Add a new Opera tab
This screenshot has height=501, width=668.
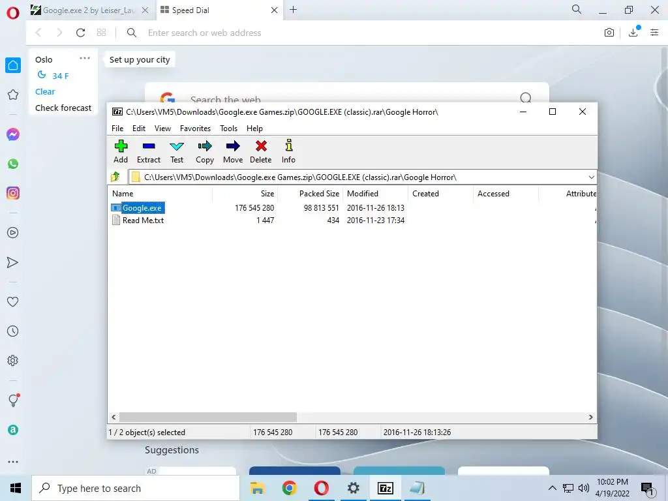[293, 10]
